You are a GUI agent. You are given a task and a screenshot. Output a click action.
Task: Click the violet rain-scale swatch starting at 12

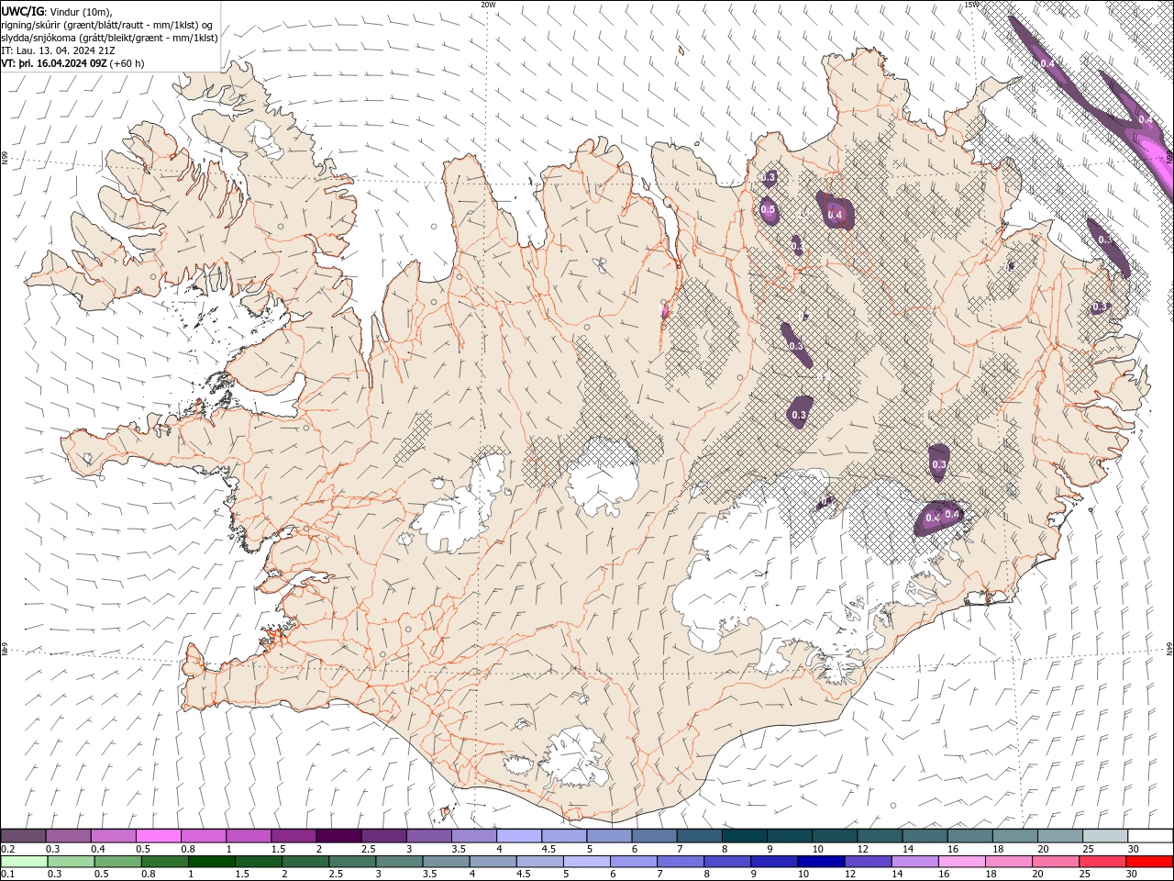(869, 862)
